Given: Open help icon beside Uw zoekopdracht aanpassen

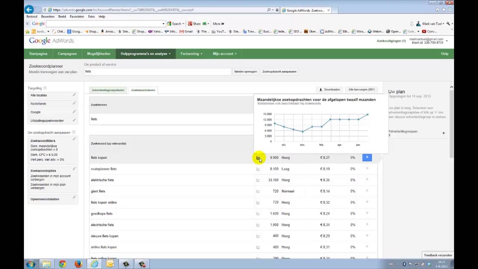Looking at the screenshot, I should point(74,132).
